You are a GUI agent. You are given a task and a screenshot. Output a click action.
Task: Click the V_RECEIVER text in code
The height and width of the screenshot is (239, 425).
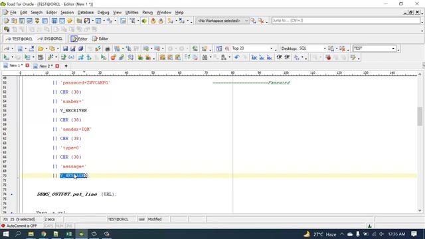point(74,111)
